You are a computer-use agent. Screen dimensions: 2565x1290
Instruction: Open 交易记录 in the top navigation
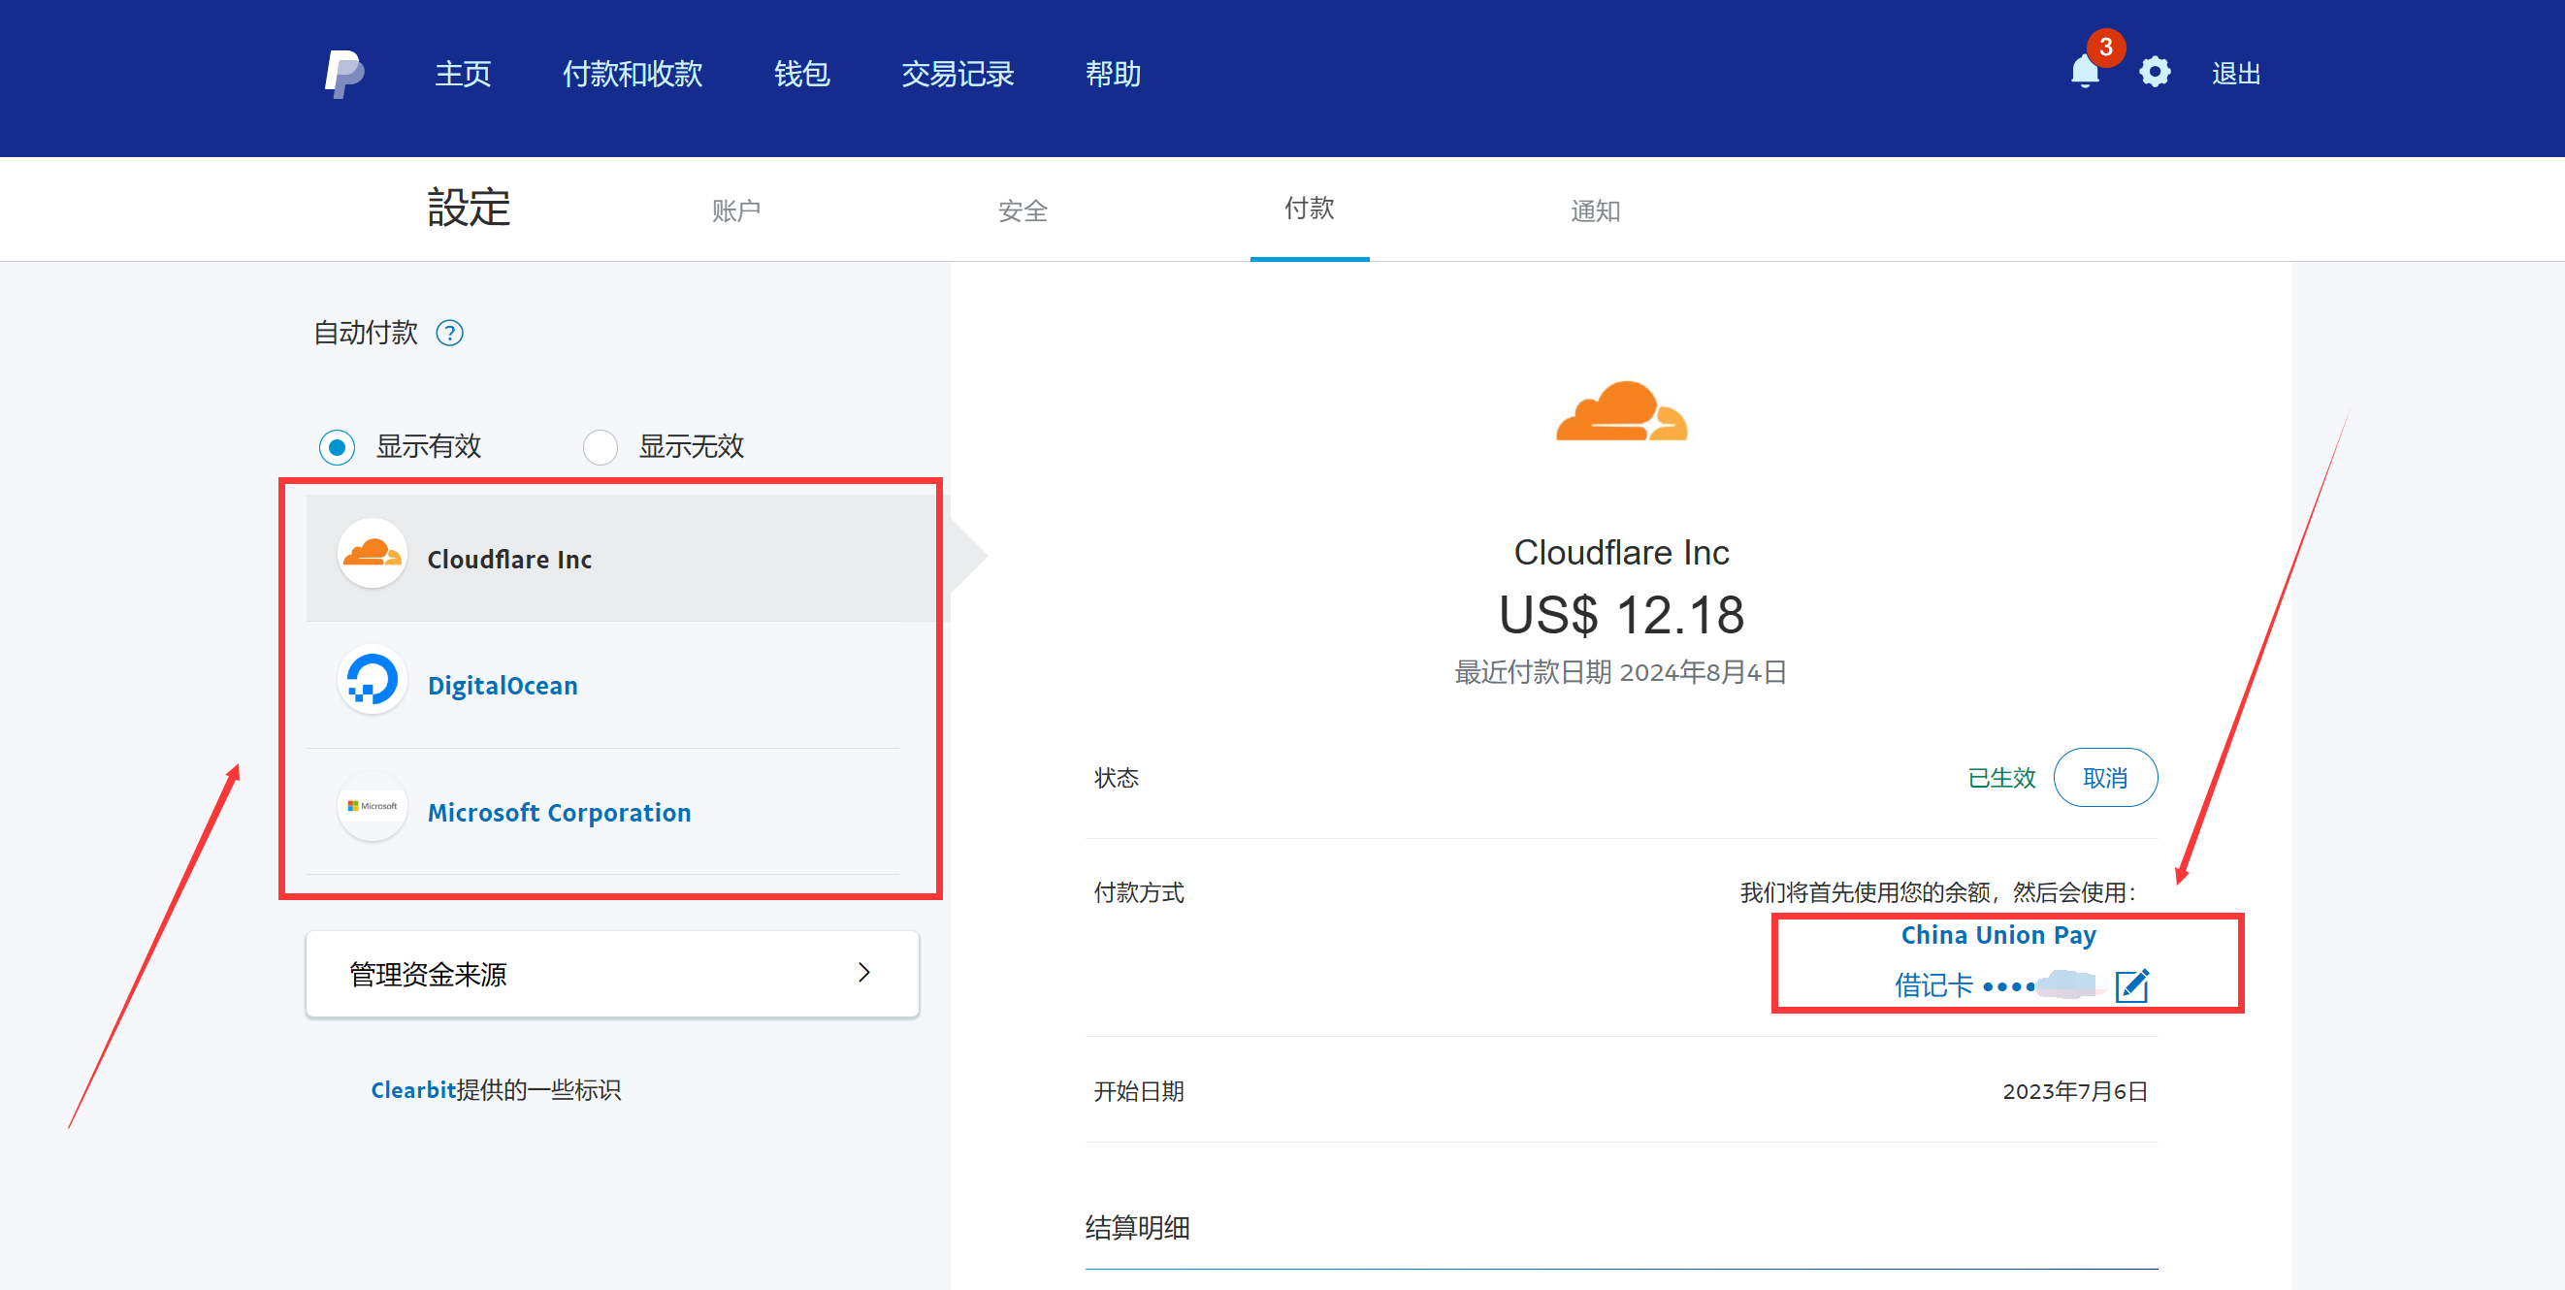coord(957,74)
